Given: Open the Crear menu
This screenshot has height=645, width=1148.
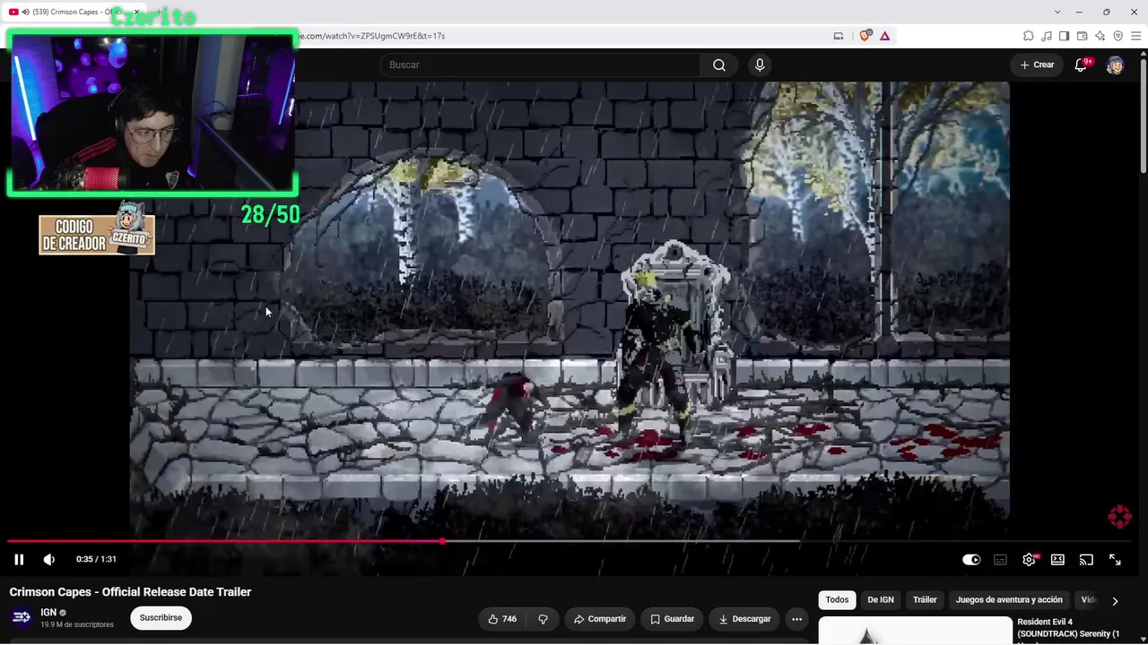Looking at the screenshot, I should (x=1037, y=64).
